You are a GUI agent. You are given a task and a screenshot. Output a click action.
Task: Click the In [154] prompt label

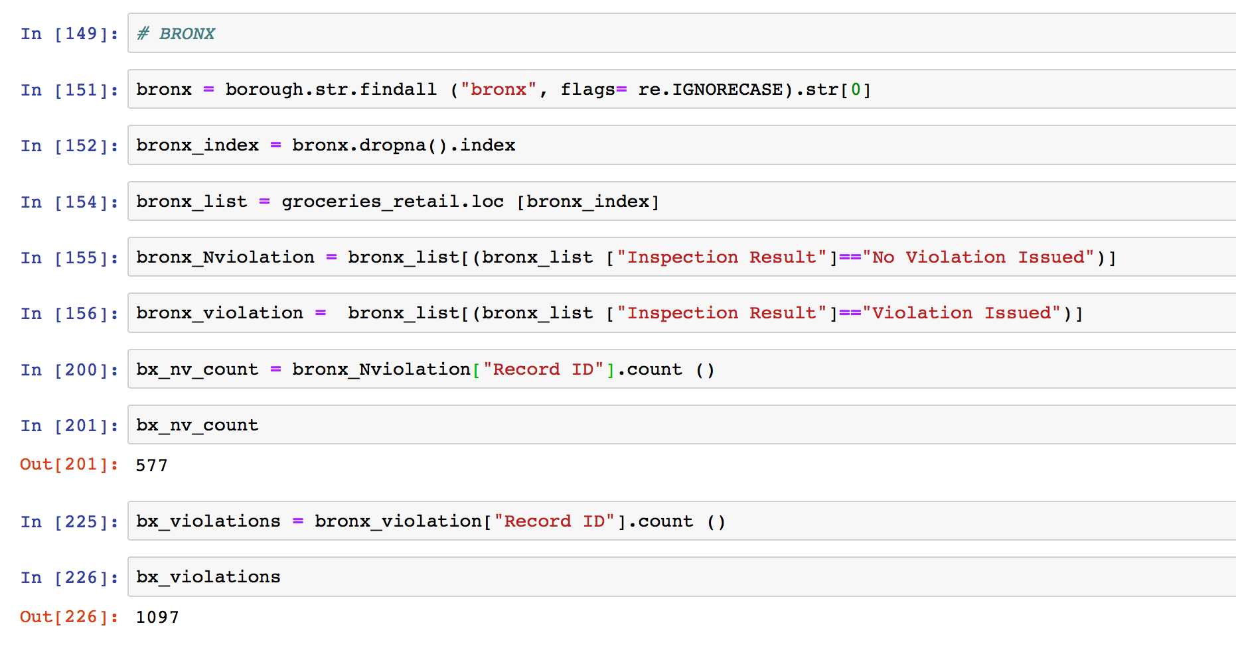pos(69,202)
